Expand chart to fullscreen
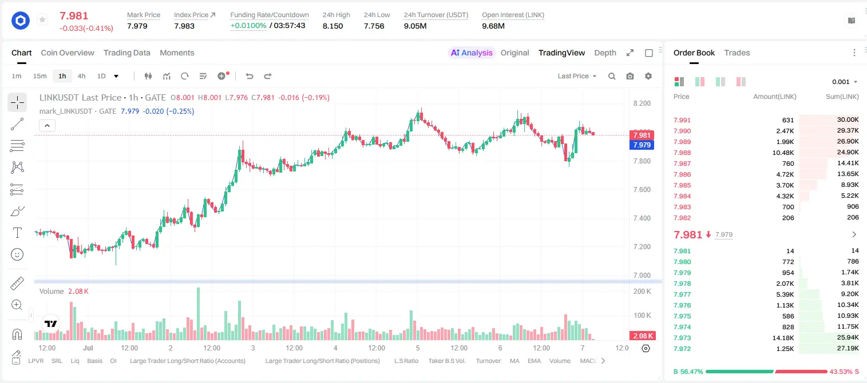Screen dimensions: 867x383 click(630, 53)
